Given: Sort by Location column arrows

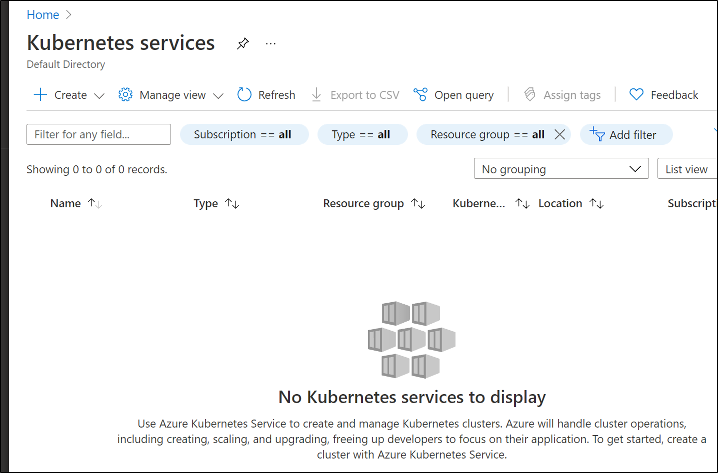Looking at the screenshot, I should (x=596, y=203).
